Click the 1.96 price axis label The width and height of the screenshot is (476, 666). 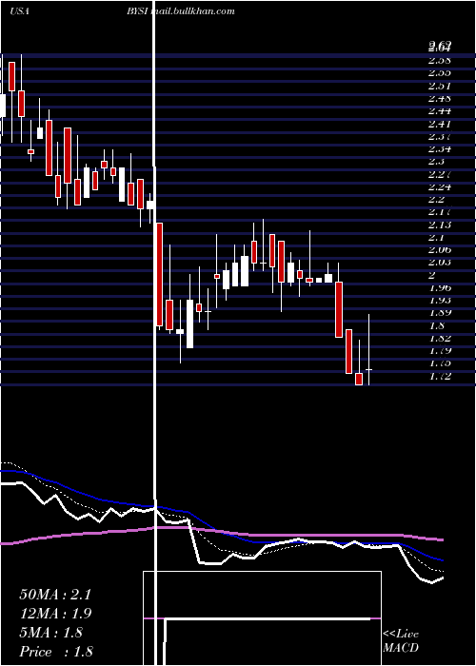click(440, 287)
